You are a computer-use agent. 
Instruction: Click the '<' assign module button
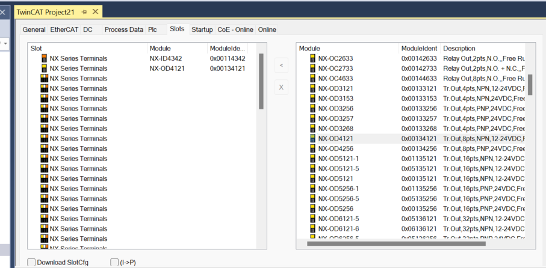pos(281,65)
